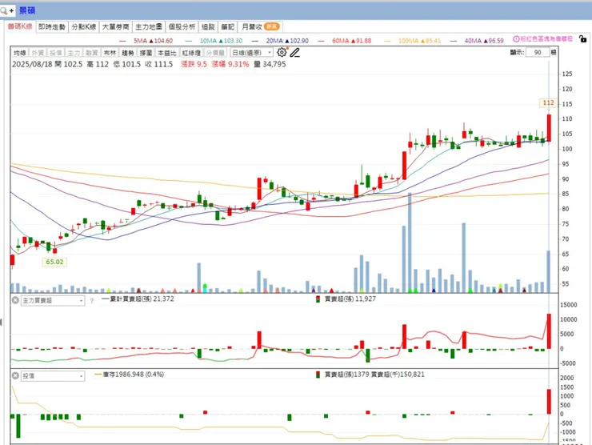Click the search magnifier plus icon
The width and height of the screenshot is (592, 445).
click(7, 10)
